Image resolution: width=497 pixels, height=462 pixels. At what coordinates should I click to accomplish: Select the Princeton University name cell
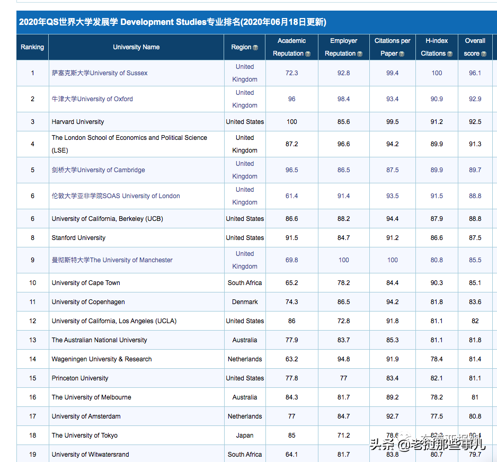pos(136,378)
